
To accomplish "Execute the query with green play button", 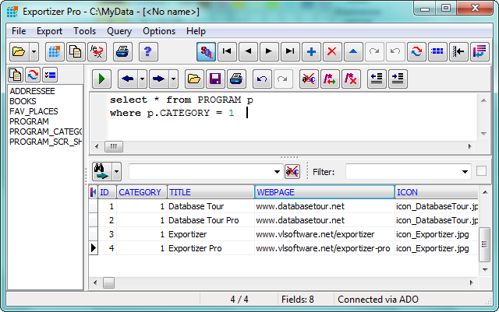I will click(102, 79).
